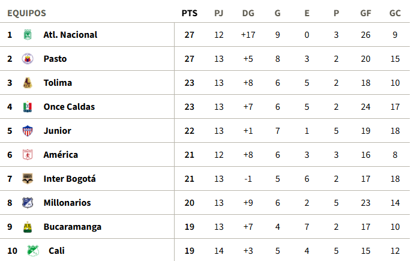Click the Atl. Nacional team crest
The height and width of the screenshot is (261, 411).
[27, 35]
